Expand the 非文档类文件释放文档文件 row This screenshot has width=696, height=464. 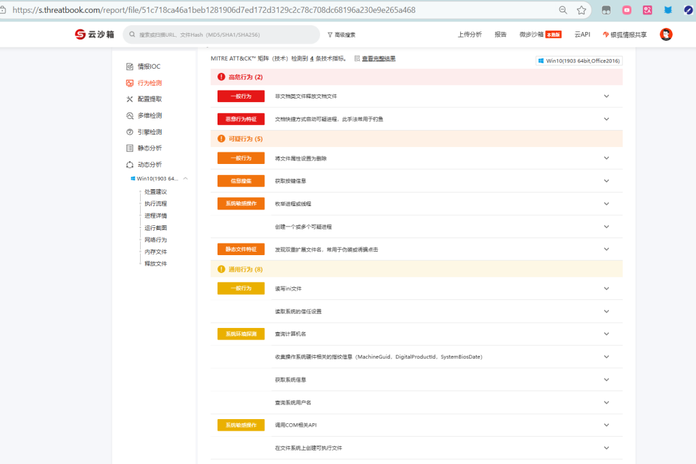(606, 96)
